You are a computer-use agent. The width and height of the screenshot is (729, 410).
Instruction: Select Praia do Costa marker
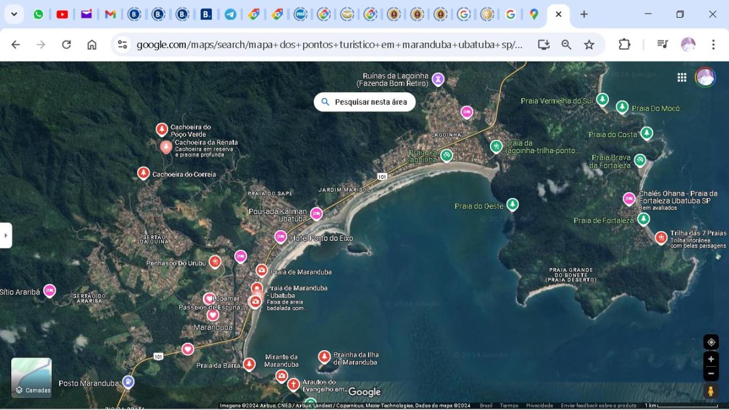click(x=647, y=132)
